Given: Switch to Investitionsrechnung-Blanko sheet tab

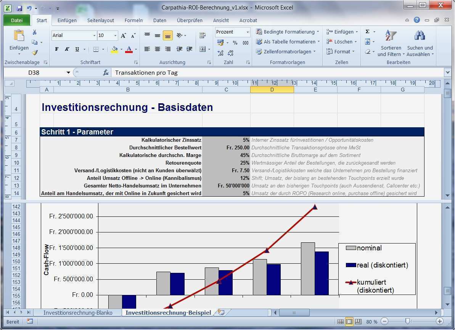Looking at the screenshot, I should pos(78,312).
